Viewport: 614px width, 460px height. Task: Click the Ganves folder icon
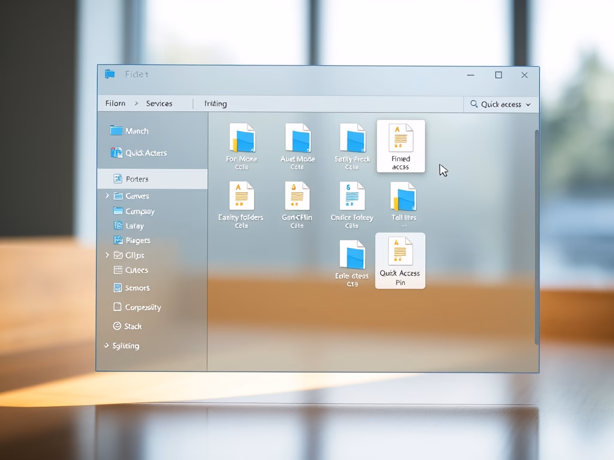pyautogui.click(x=118, y=196)
